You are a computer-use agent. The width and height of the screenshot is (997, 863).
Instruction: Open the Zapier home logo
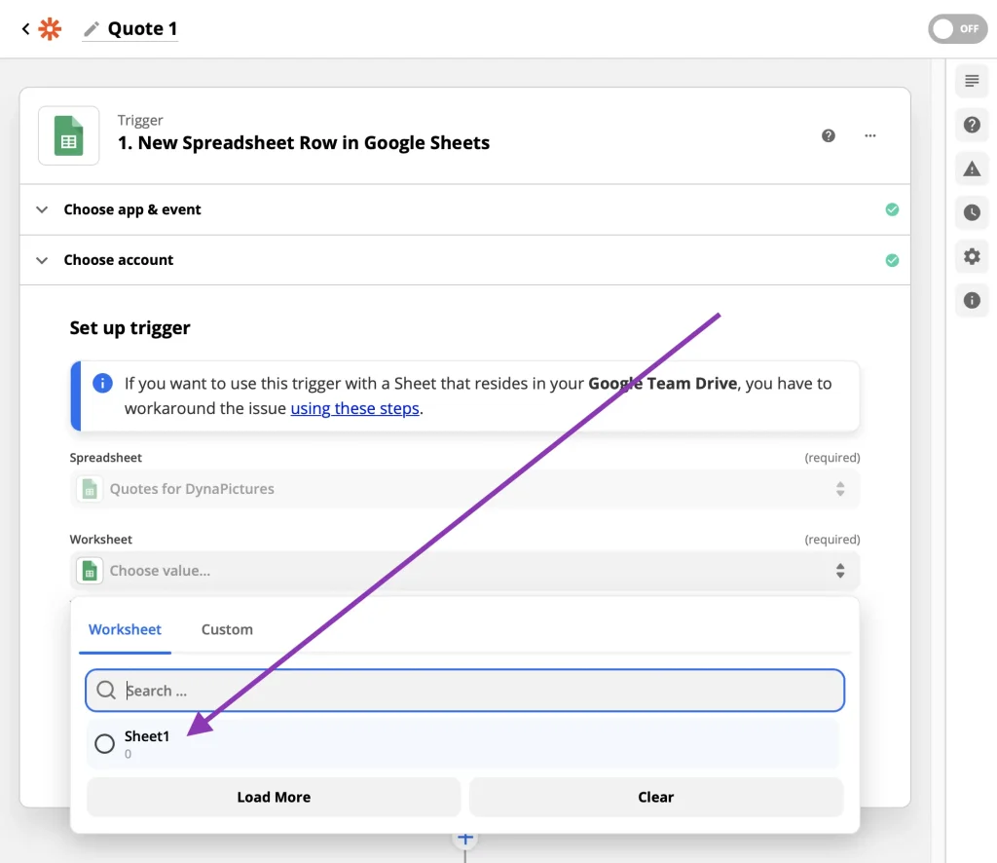click(50, 28)
